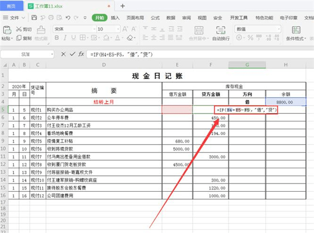
Task: Open the number format 数值 dropdown
Action: tap(279, 29)
